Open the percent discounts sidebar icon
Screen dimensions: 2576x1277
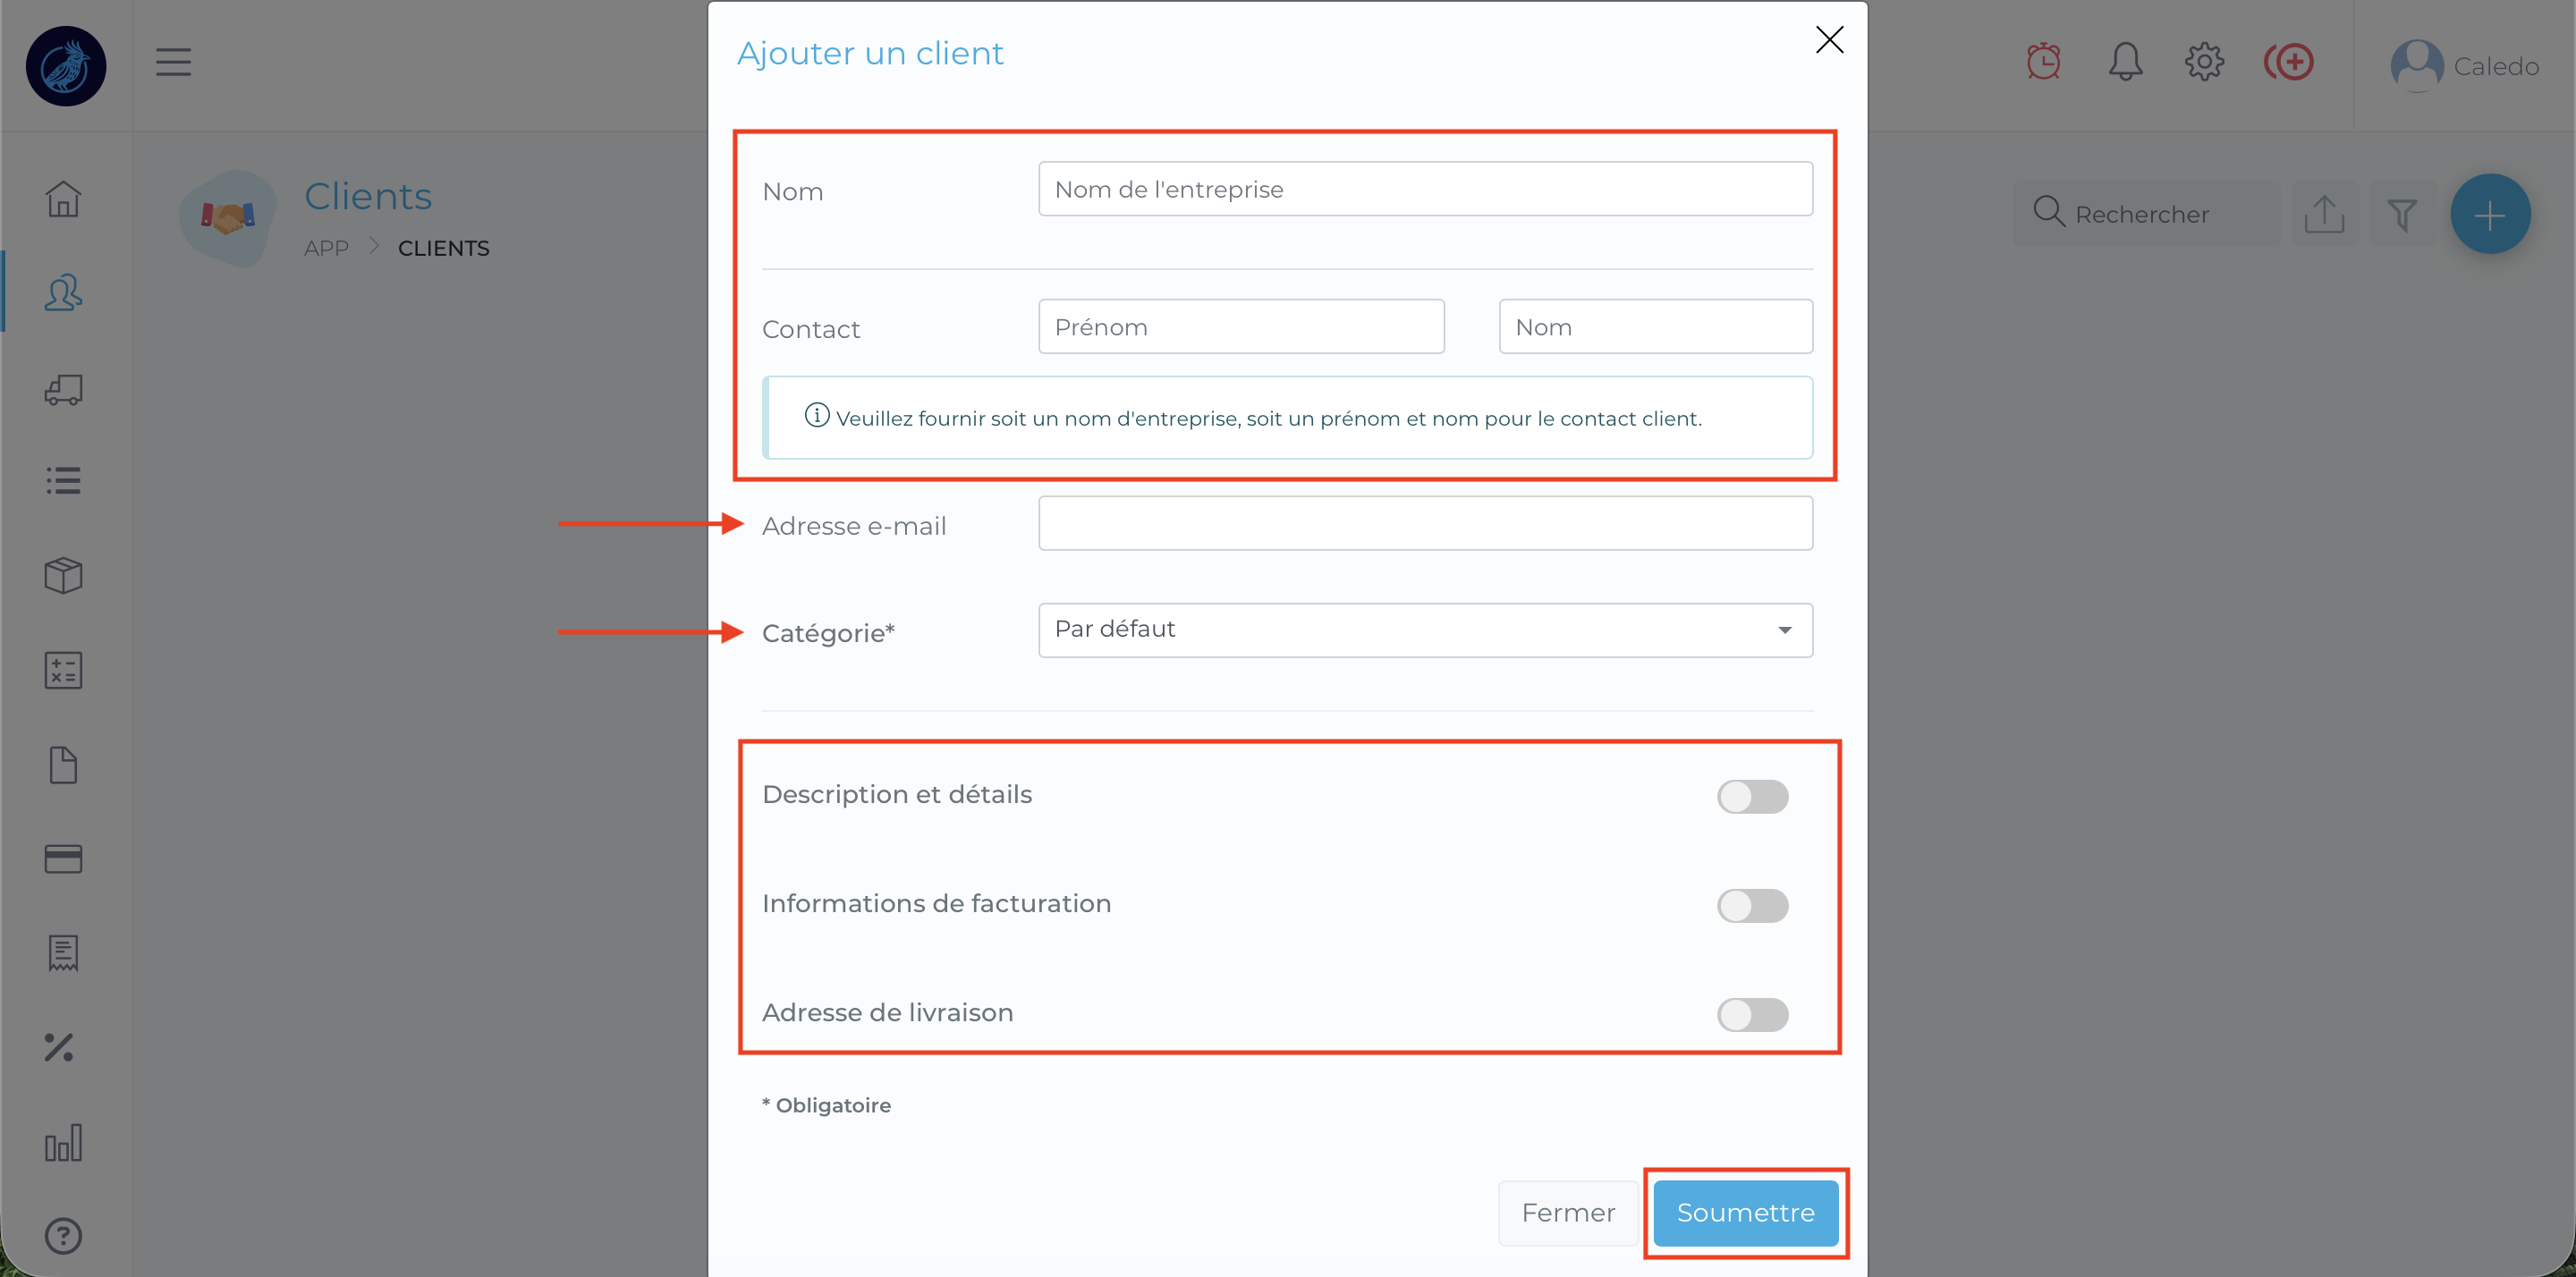tap(59, 1047)
